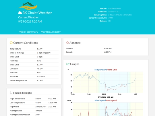Click the Average Wind value 10 mph
Viewport: 155px width, 116px height.
tap(38, 111)
